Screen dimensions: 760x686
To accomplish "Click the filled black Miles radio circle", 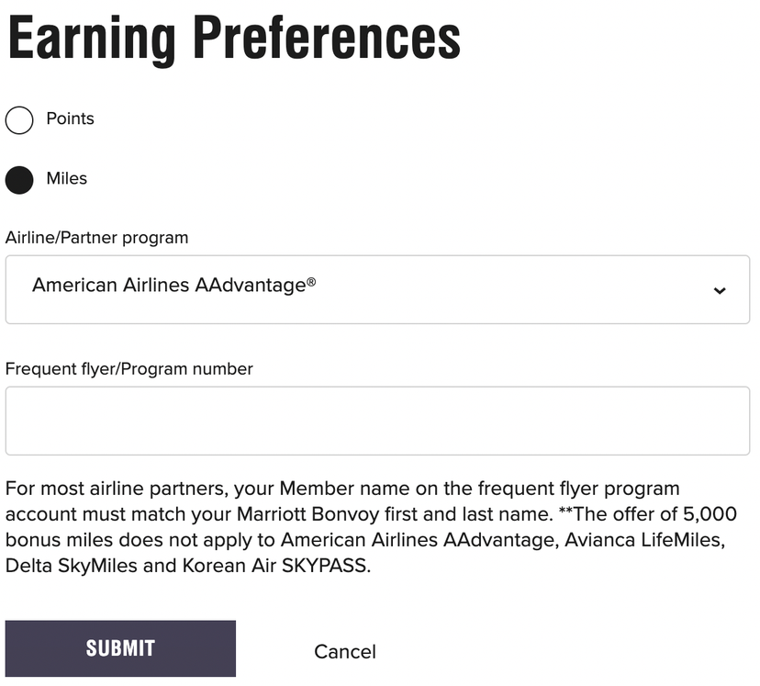I will [x=19, y=179].
